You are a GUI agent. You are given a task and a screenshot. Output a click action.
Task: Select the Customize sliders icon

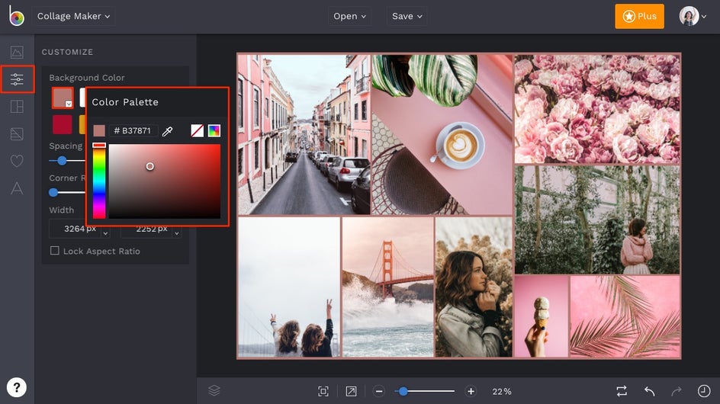pyautogui.click(x=17, y=79)
